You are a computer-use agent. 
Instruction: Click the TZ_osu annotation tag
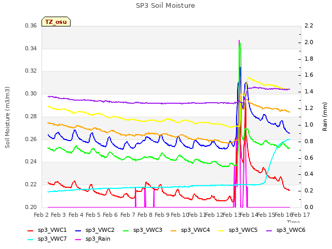pyautogui.click(x=56, y=22)
